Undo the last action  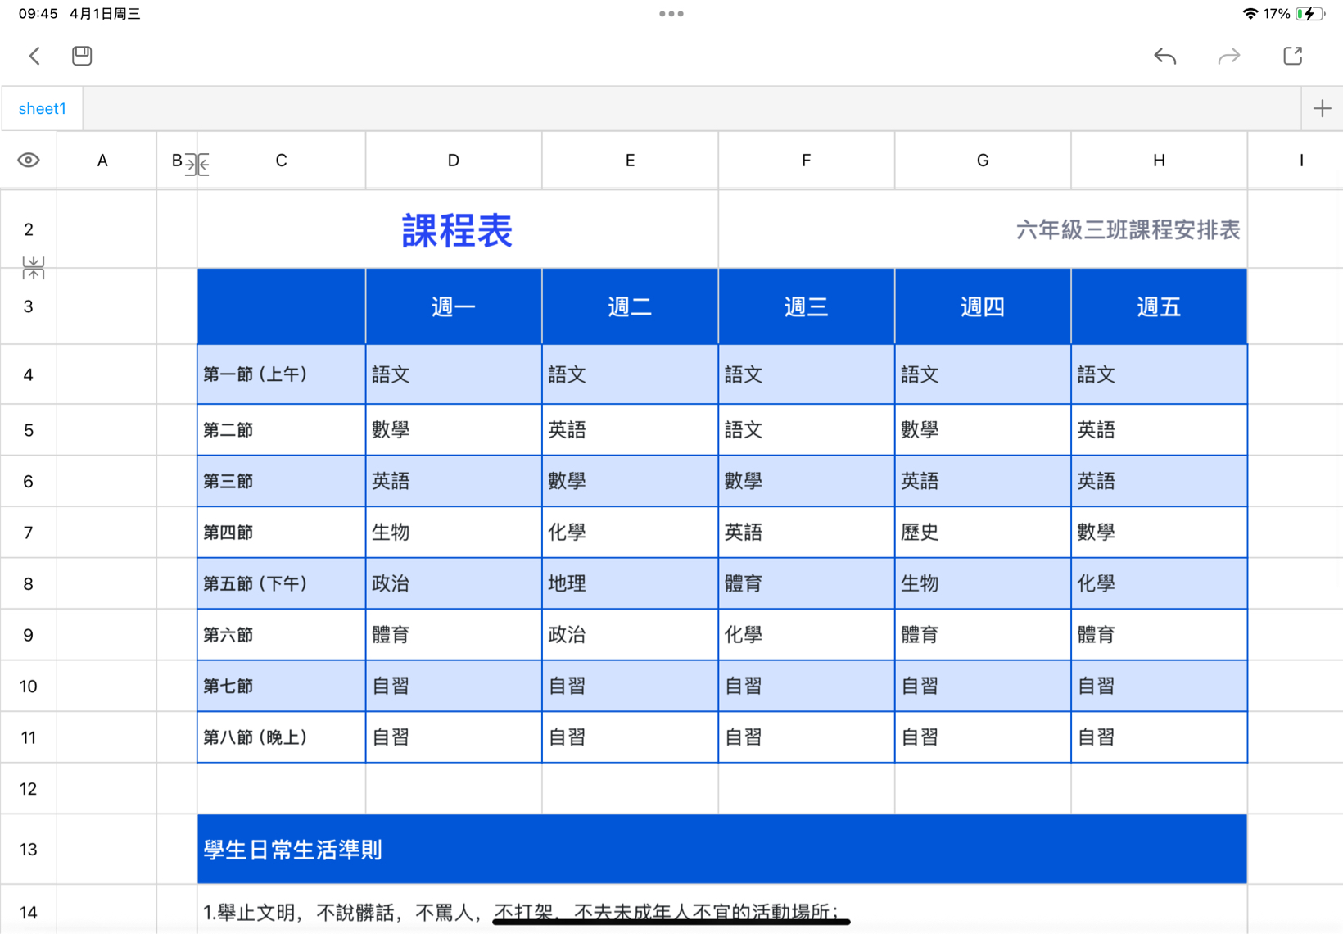pyautogui.click(x=1164, y=56)
